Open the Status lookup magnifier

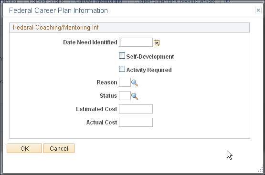pos(135,96)
